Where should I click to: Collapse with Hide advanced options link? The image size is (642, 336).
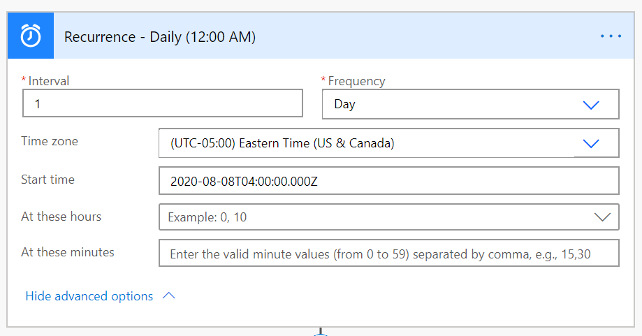coord(89,296)
